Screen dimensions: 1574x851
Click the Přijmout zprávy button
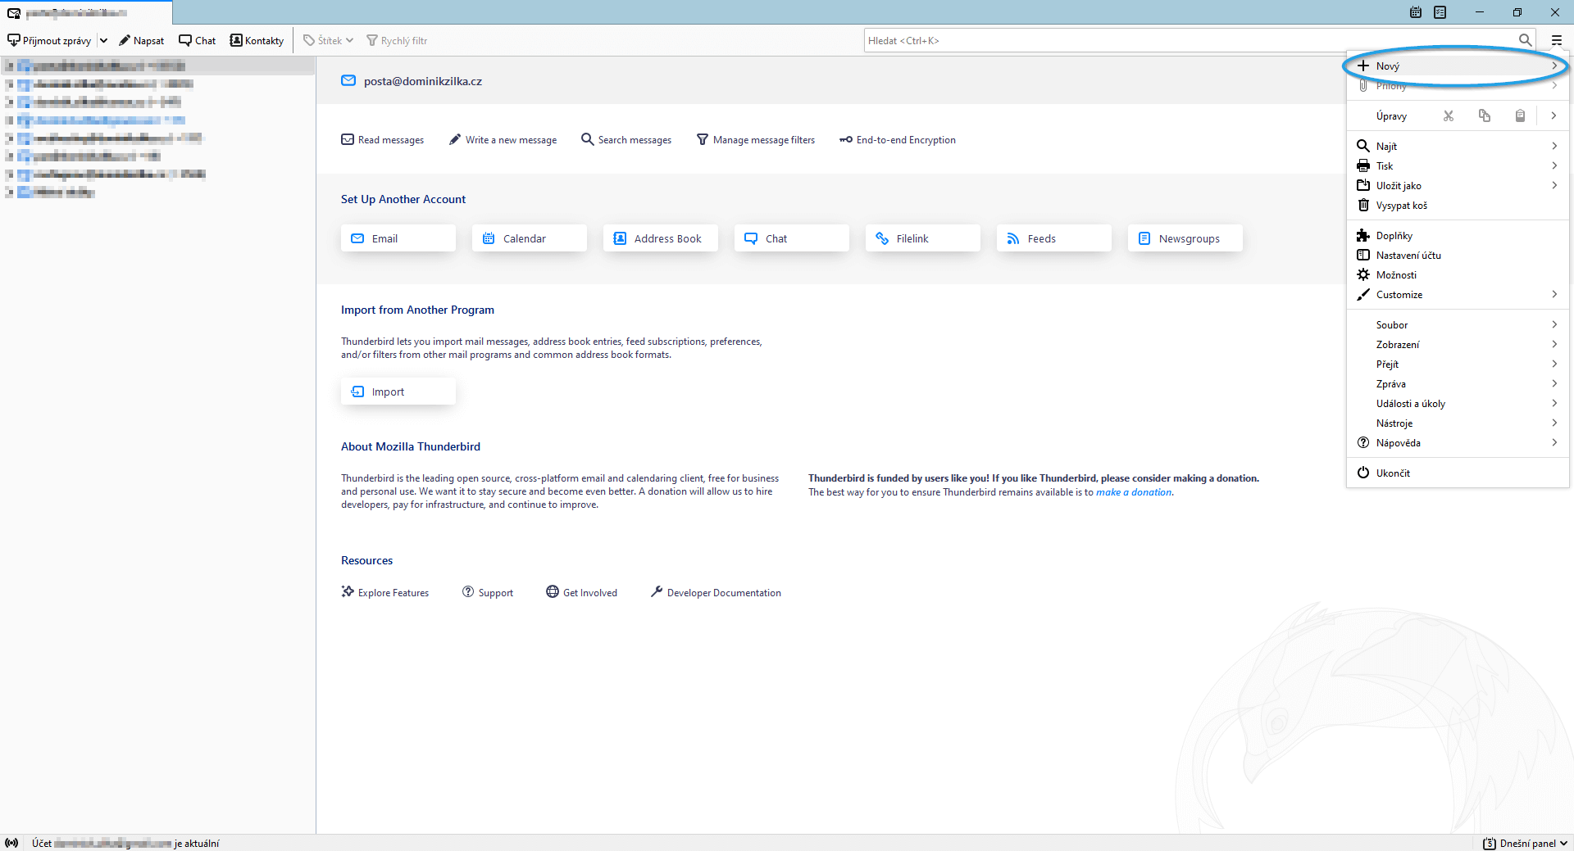[49, 40]
